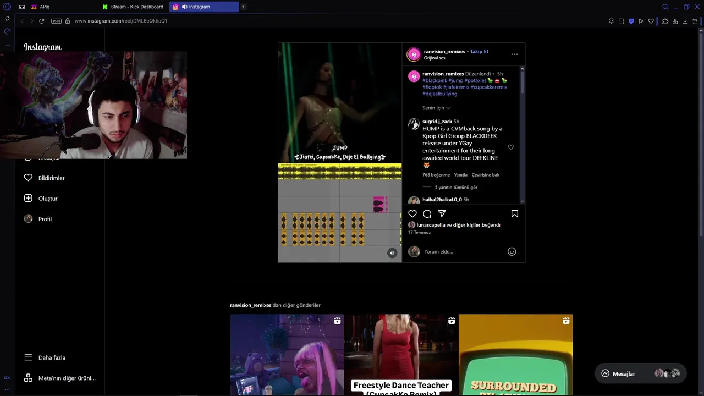
Task: Click Takip Et to follow
Action: point(479,51)
